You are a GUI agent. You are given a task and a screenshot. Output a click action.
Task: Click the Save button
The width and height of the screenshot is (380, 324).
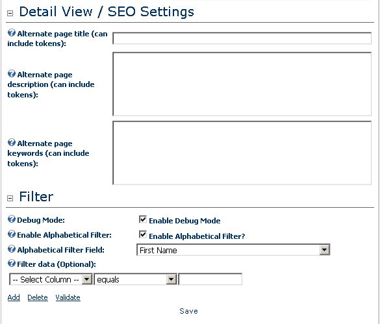click(x=188, y=311)
